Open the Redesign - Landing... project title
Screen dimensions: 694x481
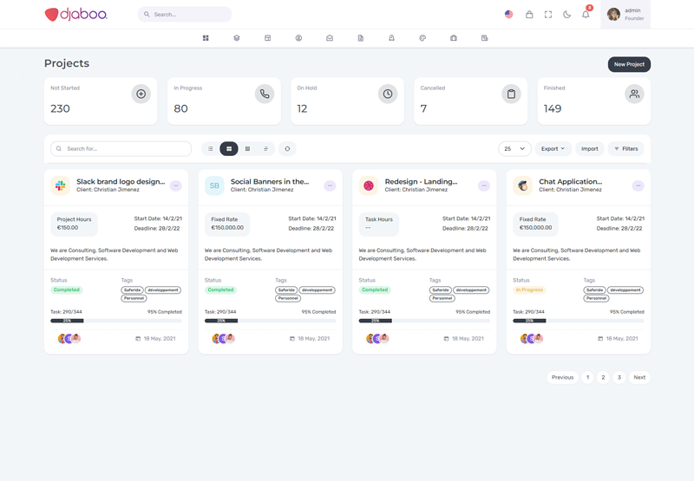422,182
